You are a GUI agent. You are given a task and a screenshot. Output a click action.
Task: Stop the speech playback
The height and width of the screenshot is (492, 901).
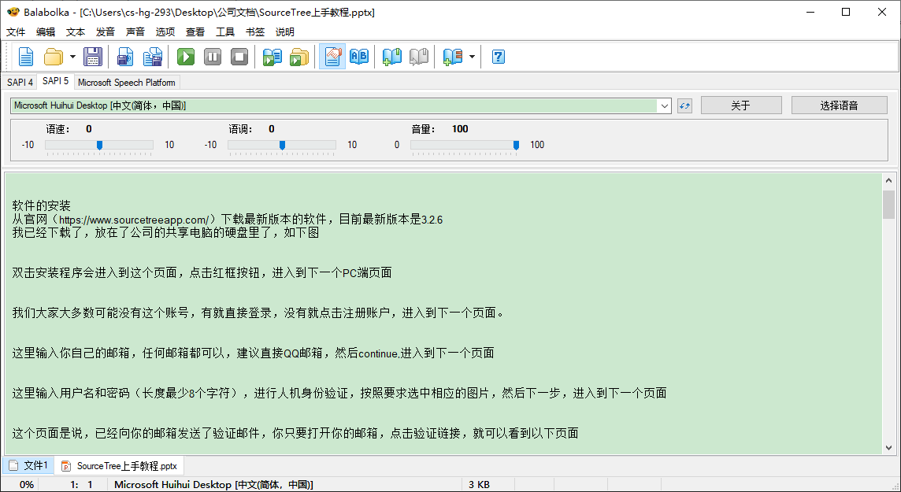tap(239, 57)
